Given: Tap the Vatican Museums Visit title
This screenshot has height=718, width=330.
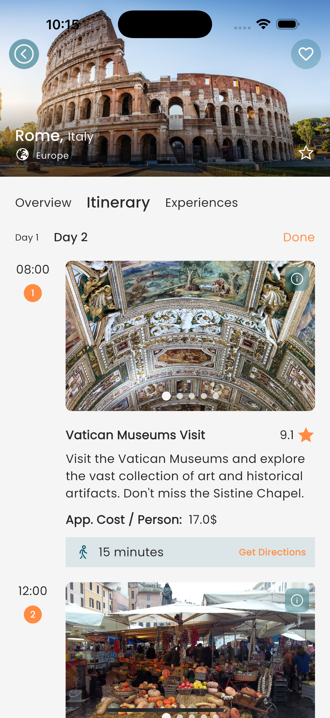Looking at the screenshot, I should 135,435.
